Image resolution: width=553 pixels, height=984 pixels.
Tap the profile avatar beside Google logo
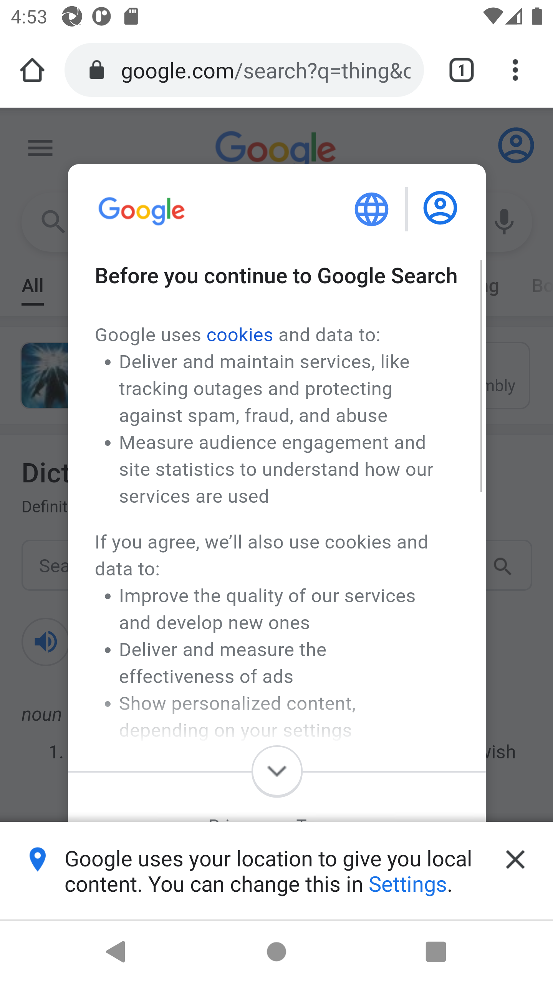coord(516,145)
